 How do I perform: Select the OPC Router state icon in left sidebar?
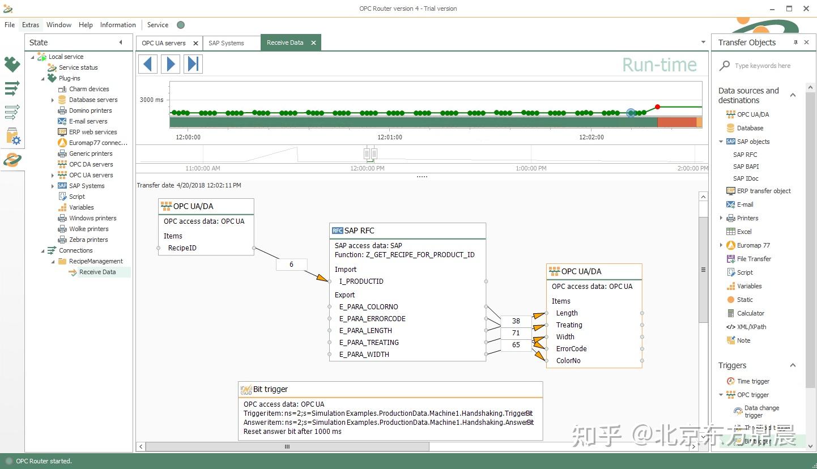pyautogui.click(x=12, y=160)
